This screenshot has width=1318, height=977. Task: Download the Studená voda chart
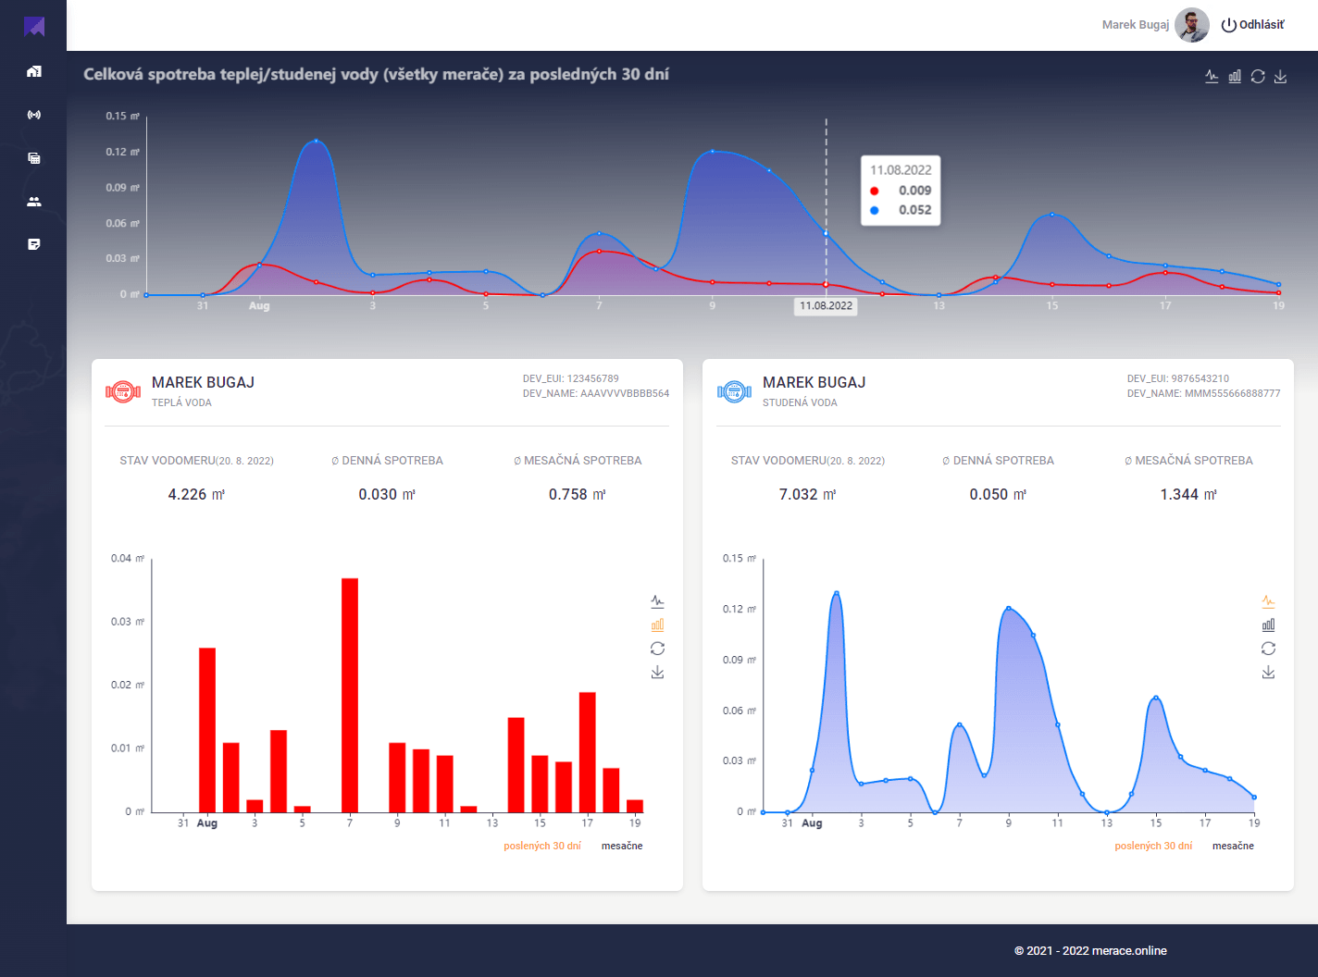(x=1268, y=672)
